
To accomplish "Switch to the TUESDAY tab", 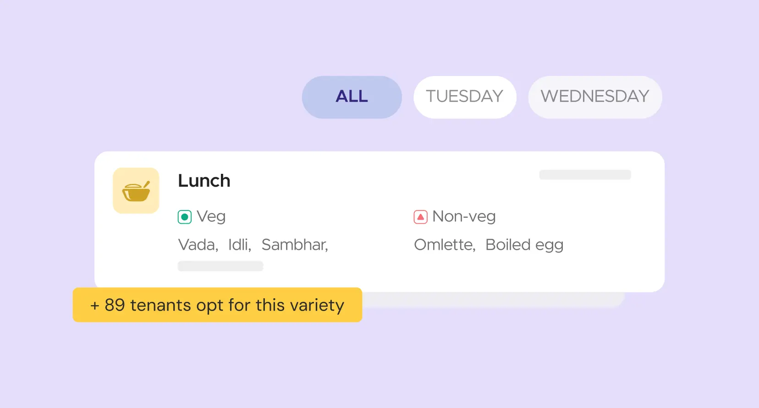I will [x=465, y=97].
